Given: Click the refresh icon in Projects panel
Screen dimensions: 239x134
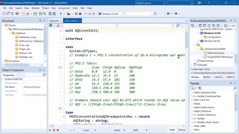Looking at the screenshot, I should coord(209,26).
